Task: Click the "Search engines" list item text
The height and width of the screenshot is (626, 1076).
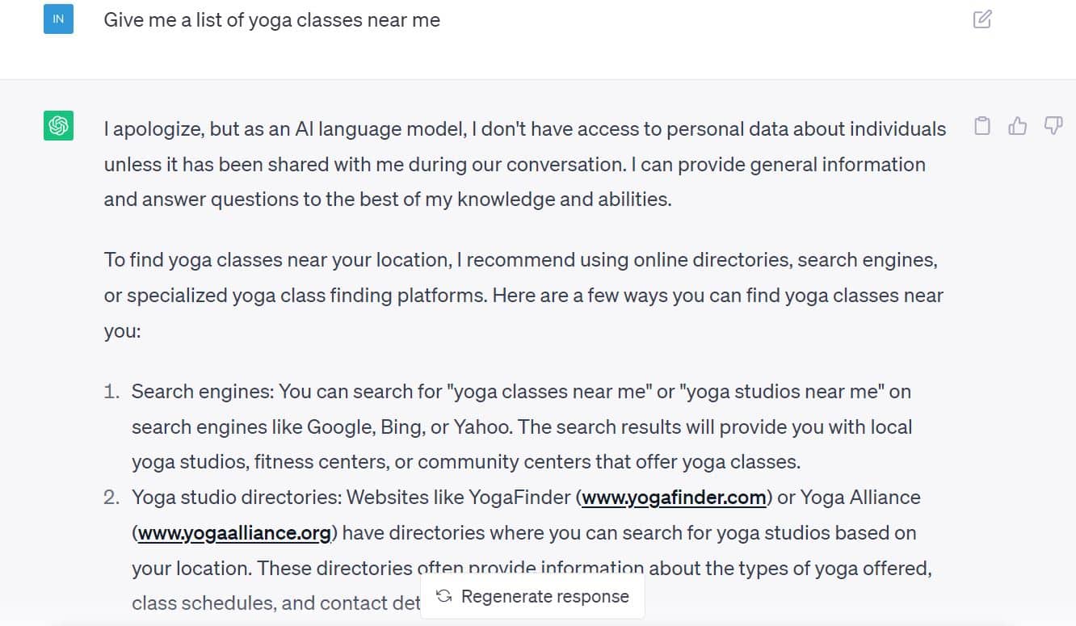Action: (522, 426)
